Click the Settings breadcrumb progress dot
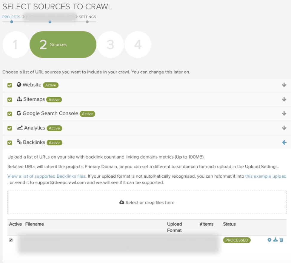Image resolution: width=291 pixels, height=263 pixels. coord(87,22)
